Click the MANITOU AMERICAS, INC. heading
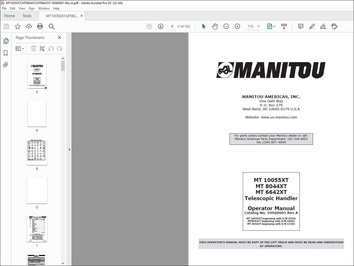This screenshot has width=354, height=266. click(x=271, y=97)
